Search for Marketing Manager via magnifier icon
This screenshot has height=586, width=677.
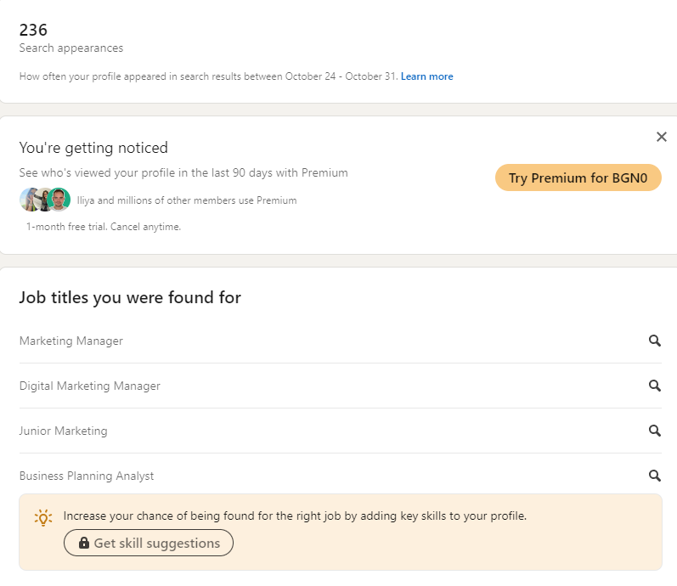point(655,341)
